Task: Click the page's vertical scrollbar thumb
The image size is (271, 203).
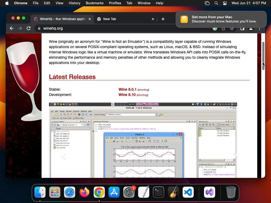Action: point(263,56)
